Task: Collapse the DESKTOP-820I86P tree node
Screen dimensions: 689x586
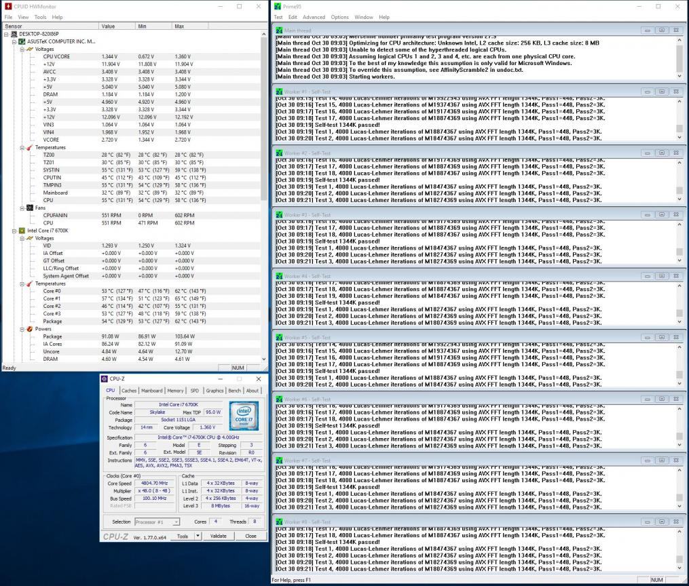Action: click(x=6, y=34)
